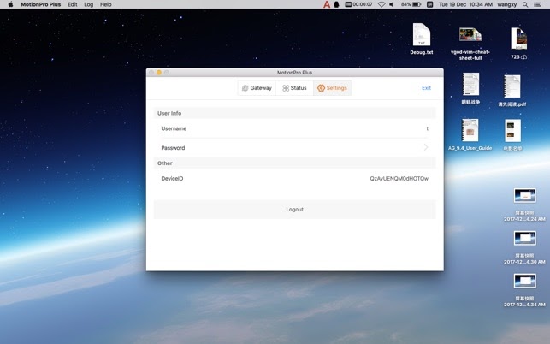The height and width of the screenshot is (344, 550).
Task: Click the battery 84% indicator
Action: point(411,4)
